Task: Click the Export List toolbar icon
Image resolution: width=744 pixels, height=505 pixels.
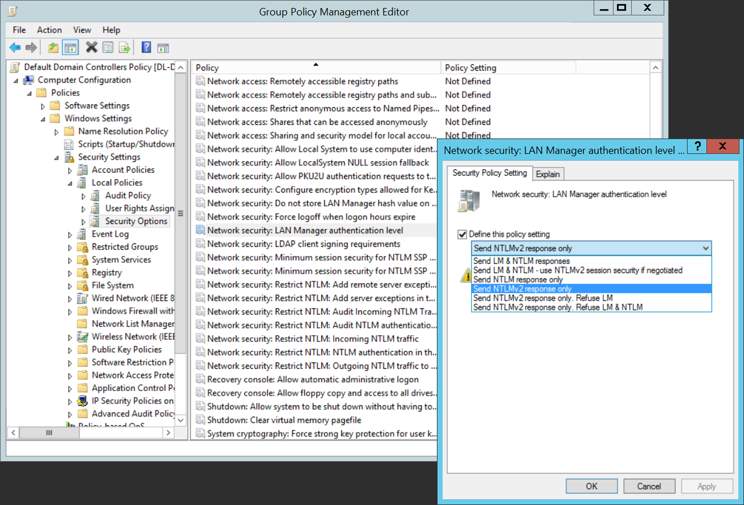Action: click(x=125, y=48)
